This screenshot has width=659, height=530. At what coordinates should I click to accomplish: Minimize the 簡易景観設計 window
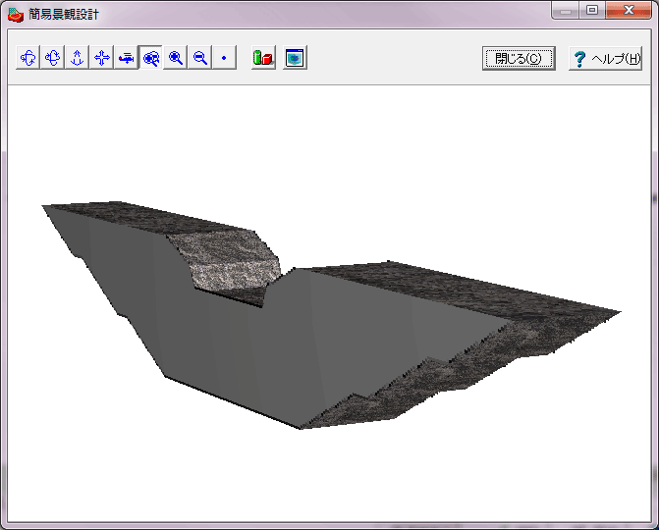point(566,10)
